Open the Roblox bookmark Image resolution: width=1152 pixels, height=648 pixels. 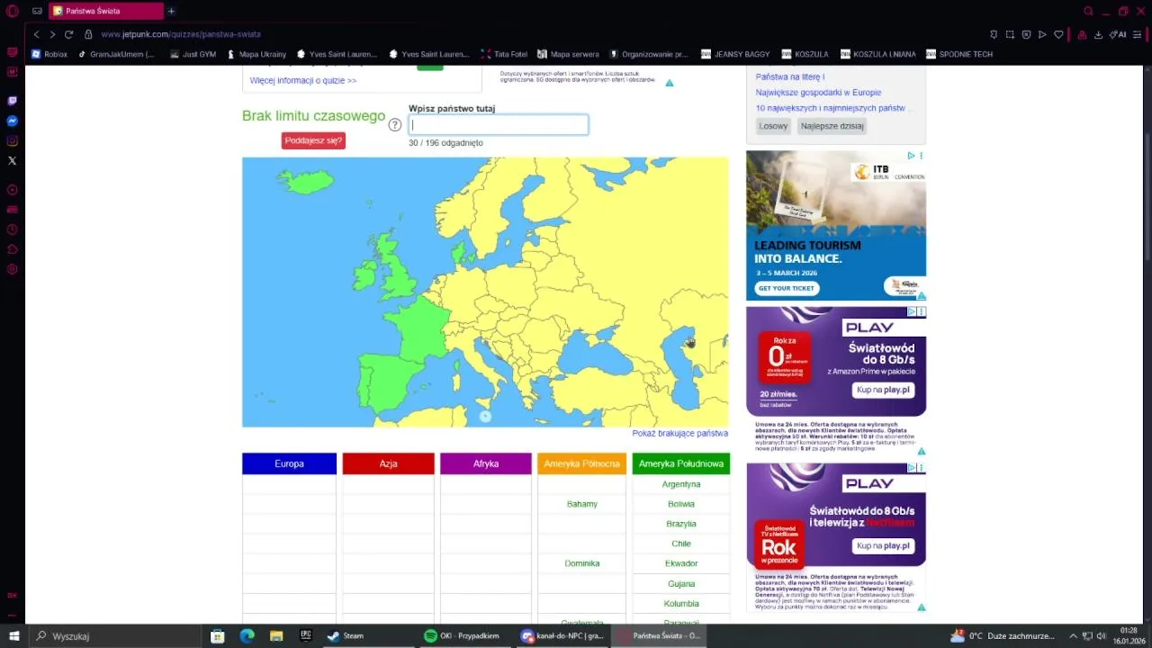click(x=49, y=54)
